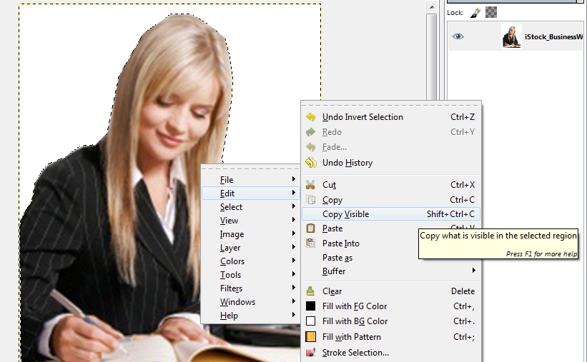Click the Paste Into icon
This screenshot has width=587, height=362.
click(310, 243)
